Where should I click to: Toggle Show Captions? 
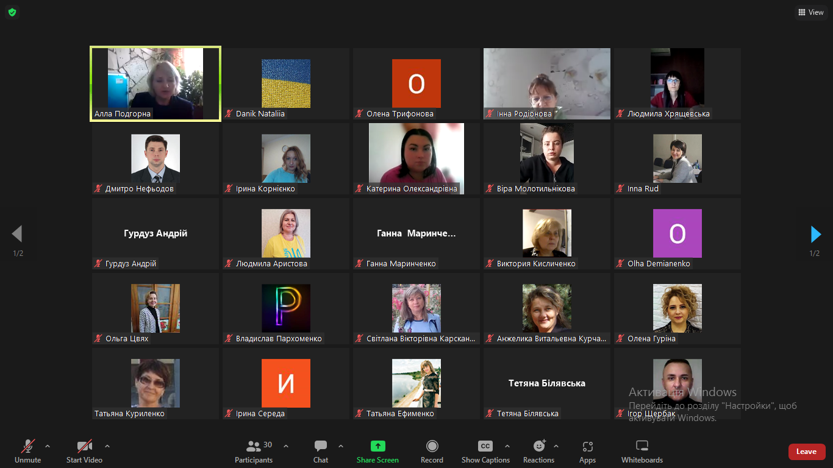pos(485,451)
